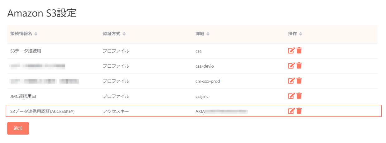Edit the JMC連携用S3 connection
386x143 pixels.
(x=291, y=96)
